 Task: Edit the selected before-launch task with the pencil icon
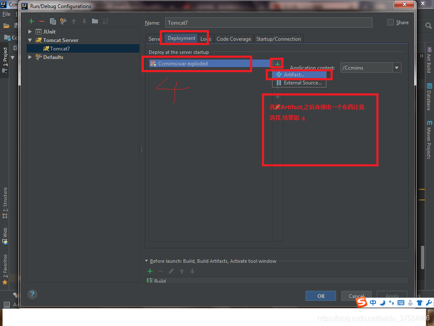171,271
